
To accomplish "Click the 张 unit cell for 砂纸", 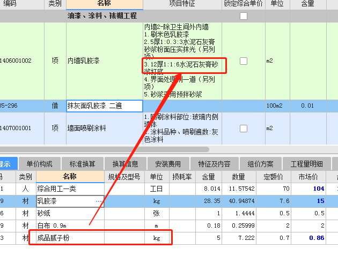I will [x=157, y=214].
